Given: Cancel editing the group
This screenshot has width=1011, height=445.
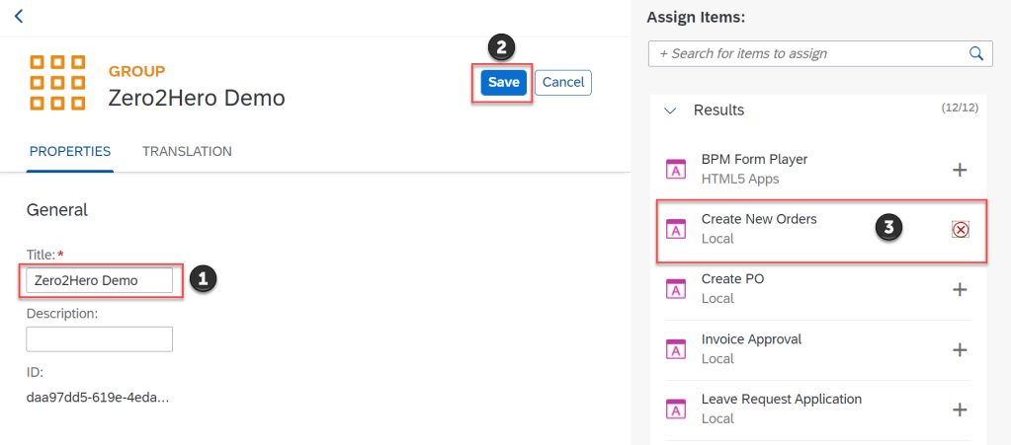Looking at the screenshot, I should [563, 83].
